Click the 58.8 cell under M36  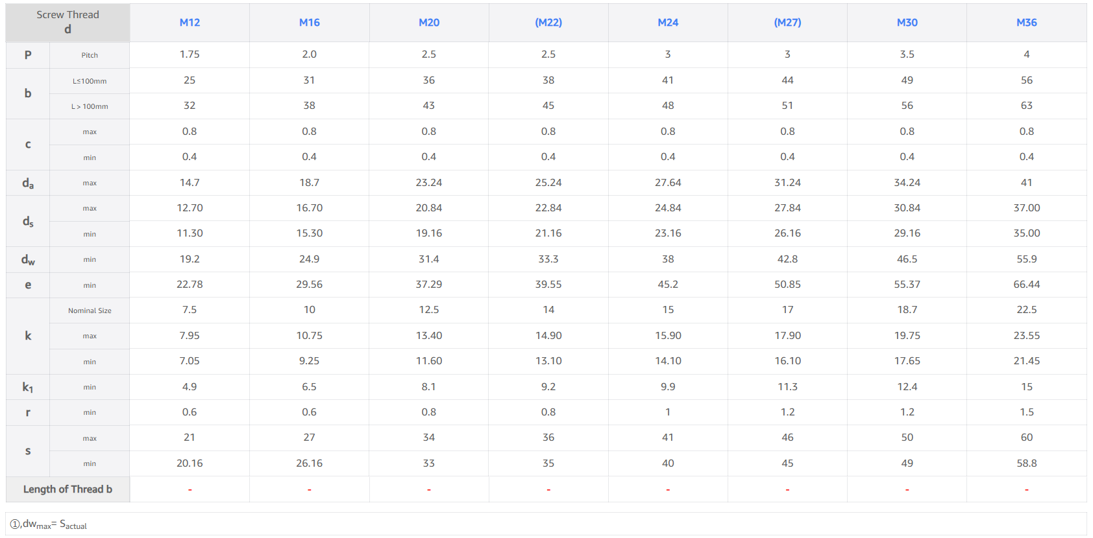click(x=1026, y=463)
